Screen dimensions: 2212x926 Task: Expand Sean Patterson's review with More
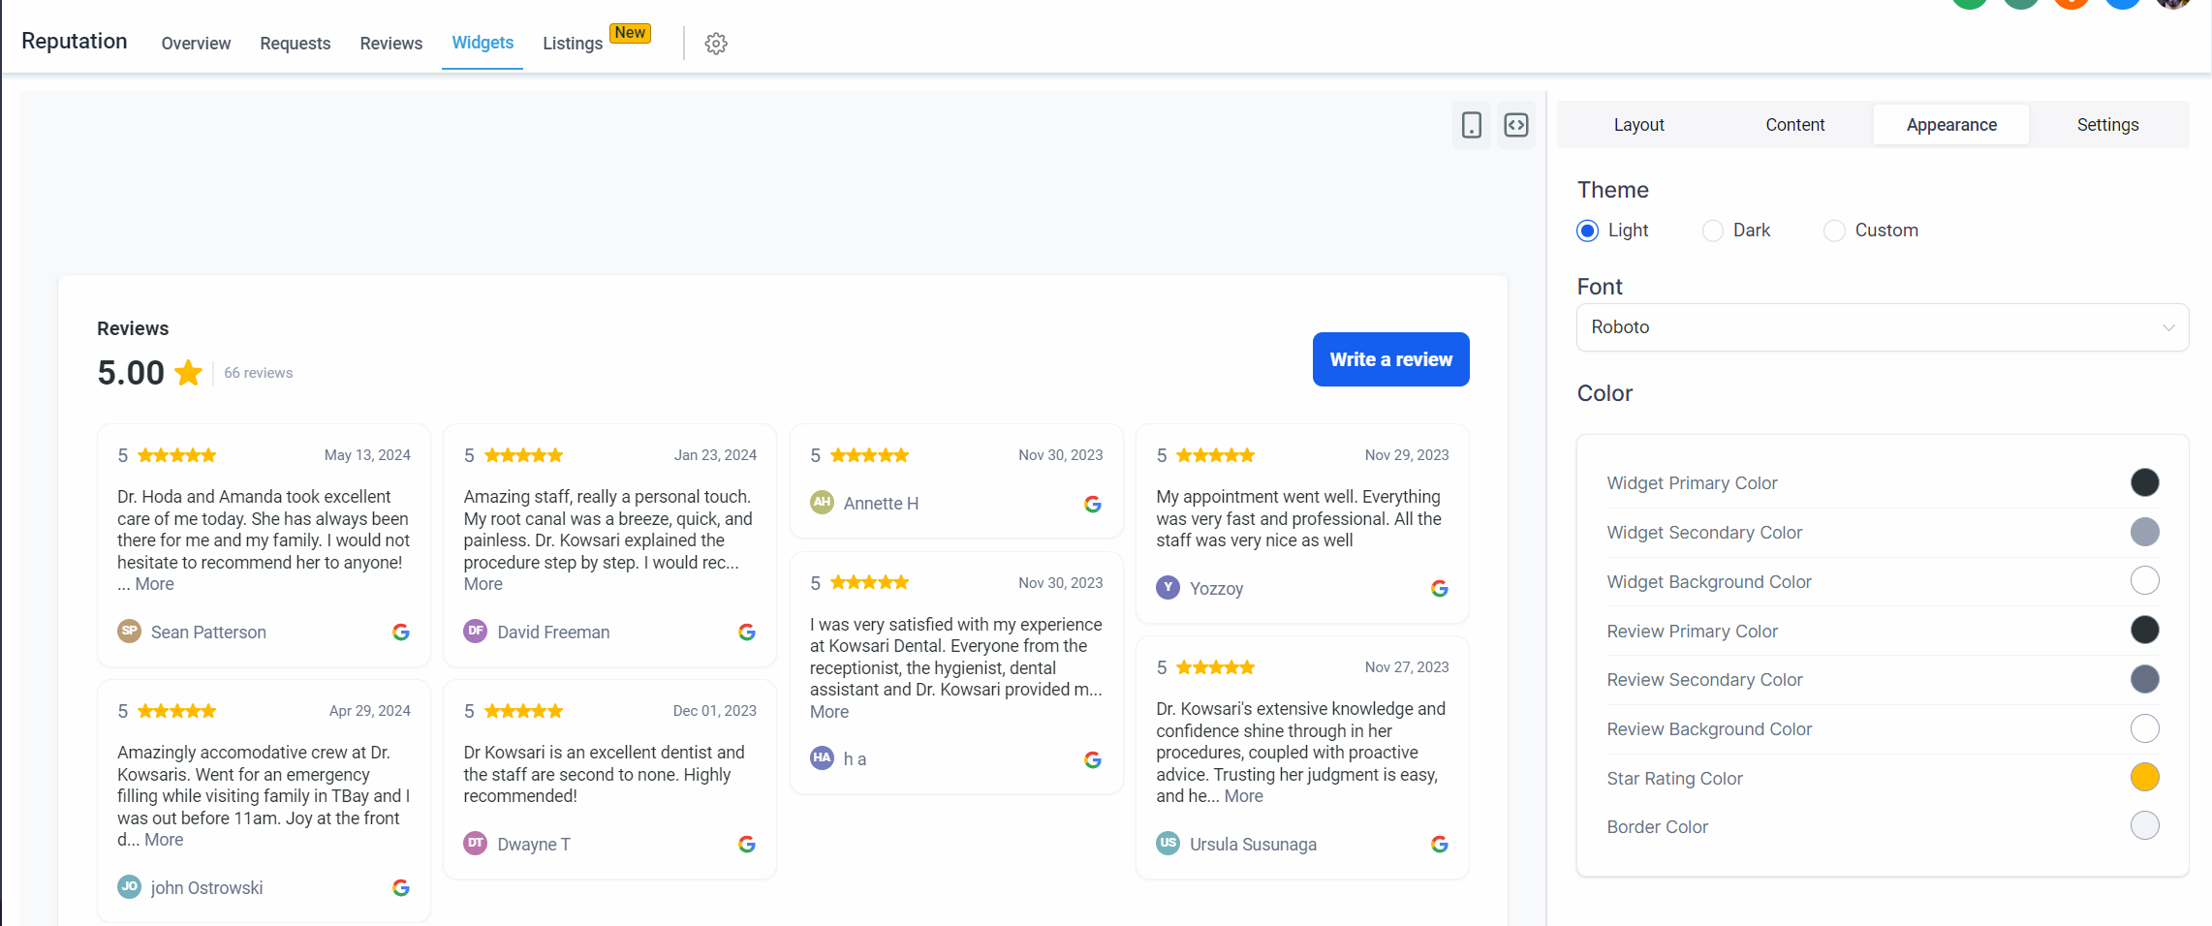[154, 584]
